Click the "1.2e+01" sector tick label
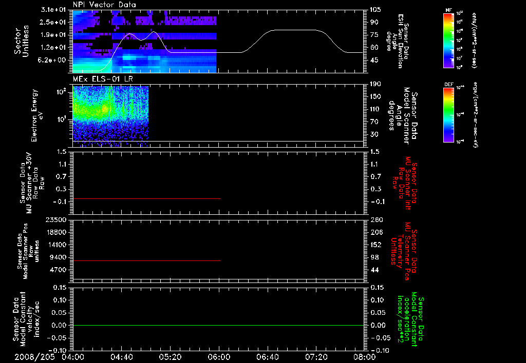The height and width of the screenshot is (363, 526). click(53, 48)
